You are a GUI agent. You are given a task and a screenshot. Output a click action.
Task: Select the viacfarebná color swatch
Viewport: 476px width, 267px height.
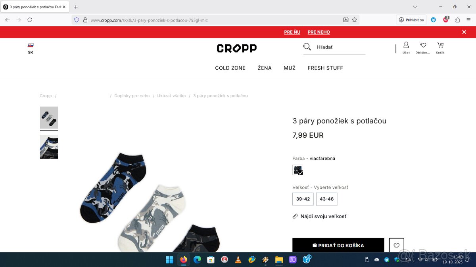click(297, 170)
